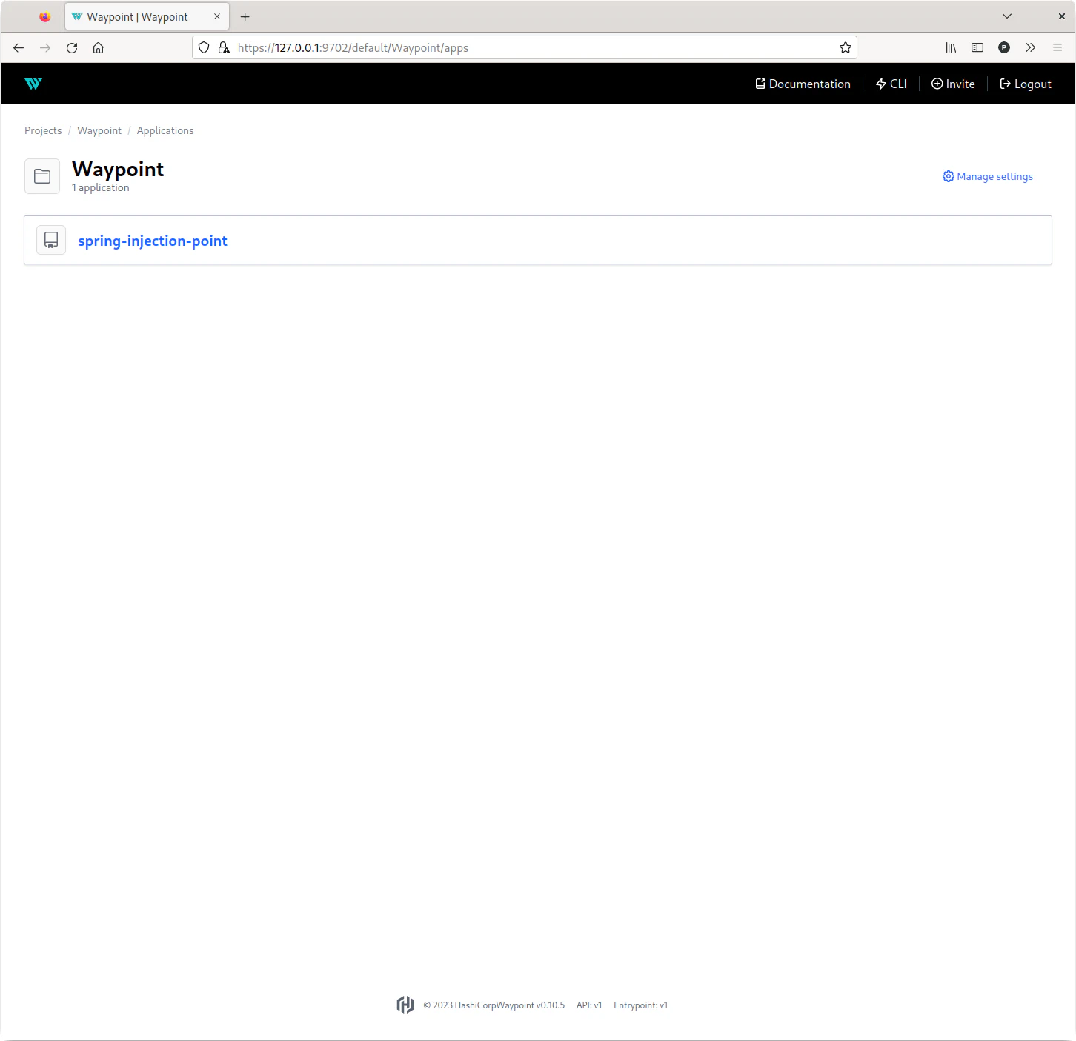Image resolution: width=1076 pixels, height=1041 pixels.
Task: Go to Projects in the breadcrumb
Action: point(43,130)
